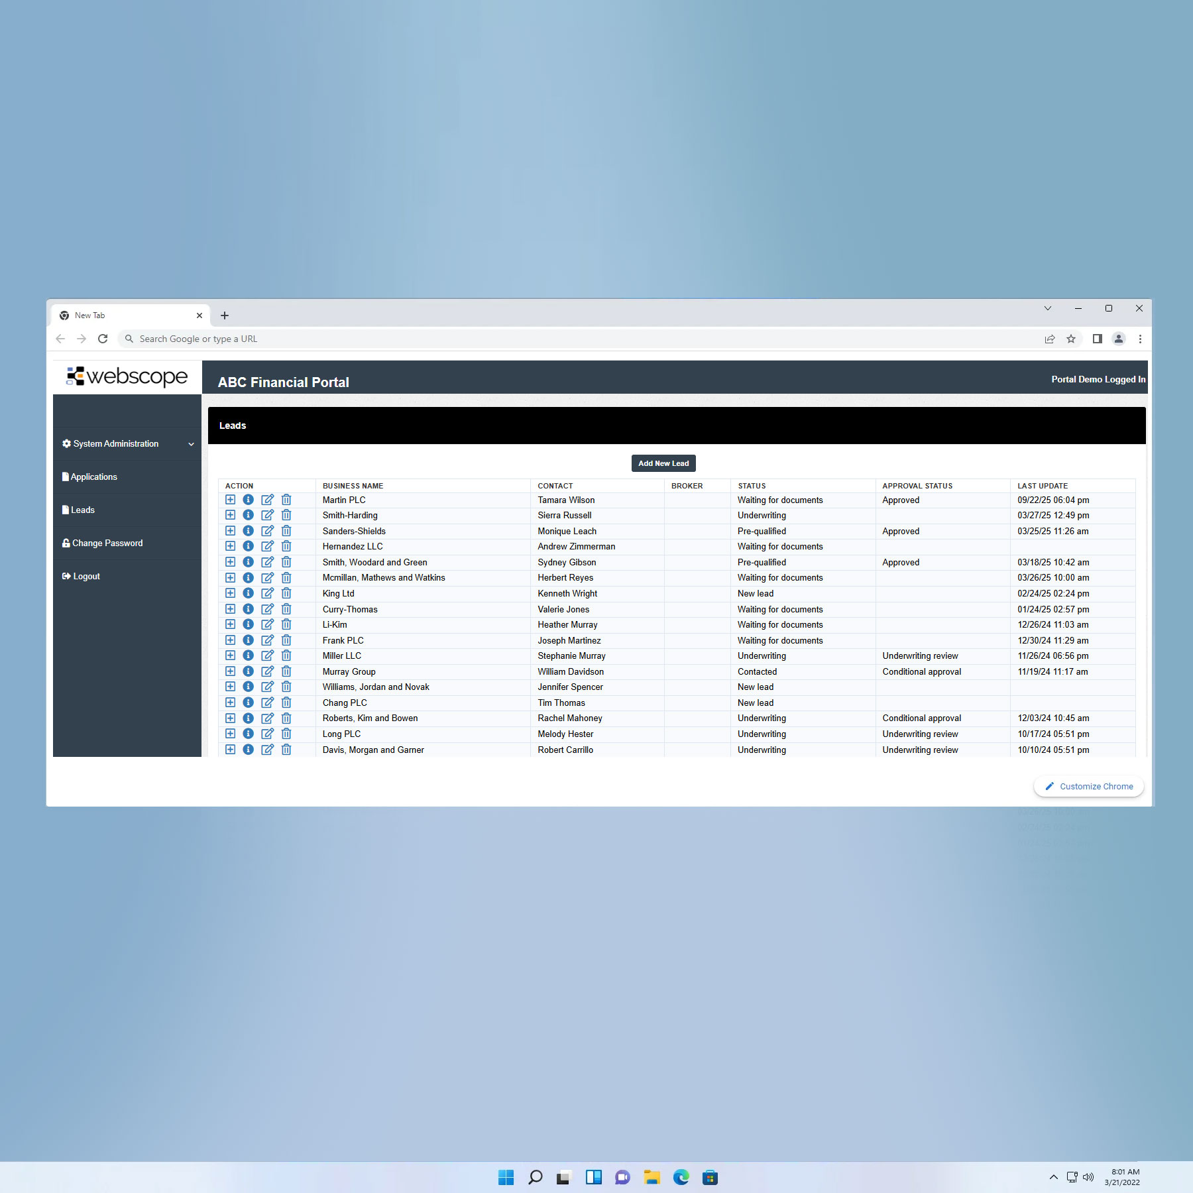View info for the Frank PLC lead

(x=248, y=640)
